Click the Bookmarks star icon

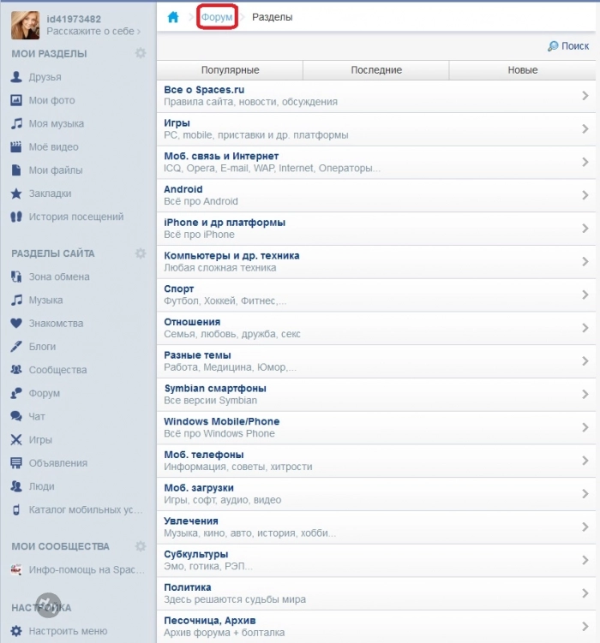15,193
